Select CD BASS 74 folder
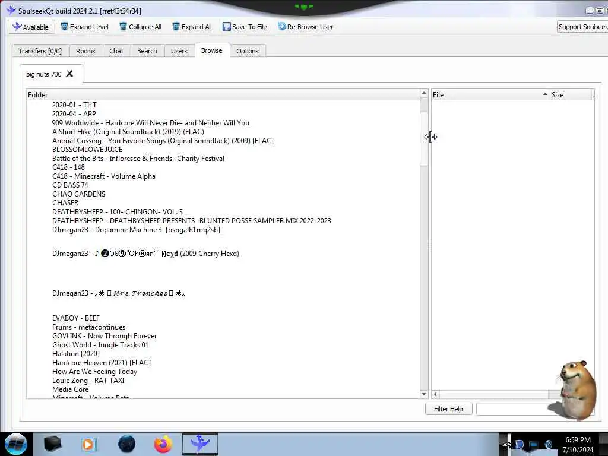The height and width of the screenshot is (456, 608). click(70, 185)
